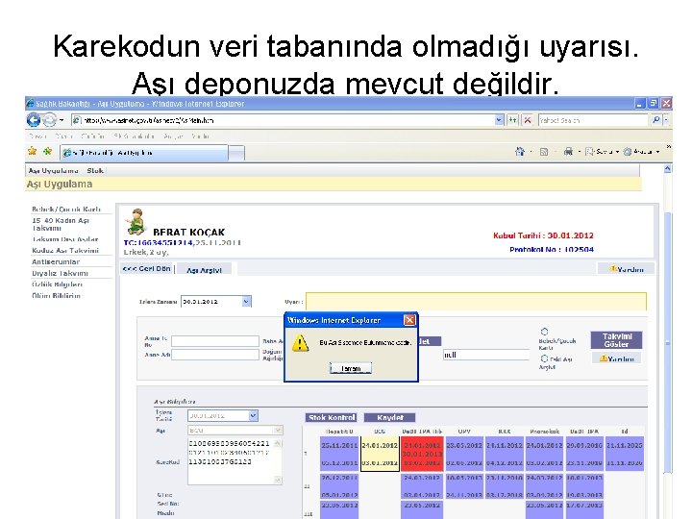Open Bebek/Çocuk Kartı in left sidebar
The width and height of the screenshot is (692, 519).
point(66,210)
